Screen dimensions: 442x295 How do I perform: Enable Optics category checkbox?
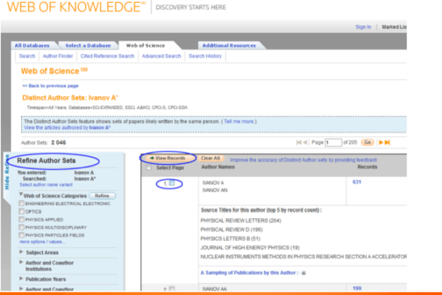(22, 211)
